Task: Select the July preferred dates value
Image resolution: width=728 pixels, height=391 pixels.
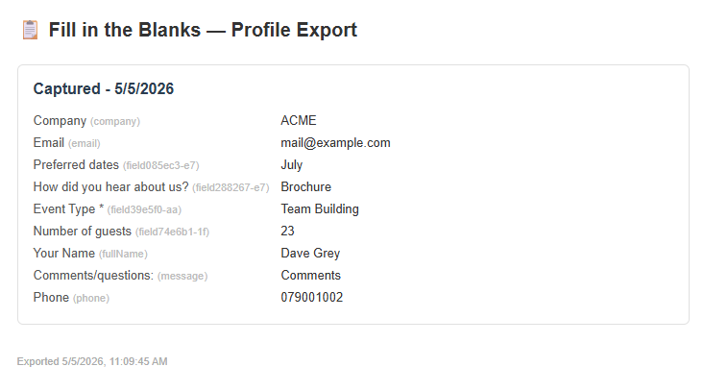Action: (292, 165)
